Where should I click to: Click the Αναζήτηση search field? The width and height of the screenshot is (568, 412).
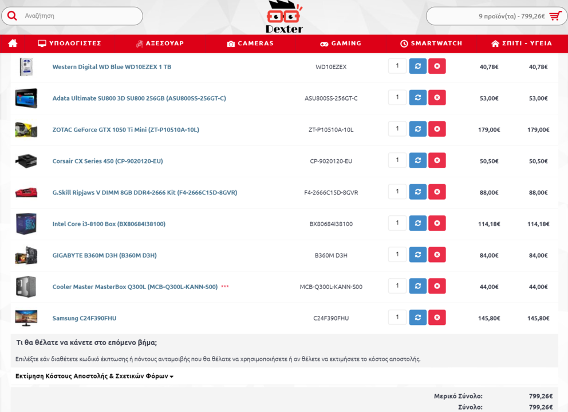click(x=72, y=16)
